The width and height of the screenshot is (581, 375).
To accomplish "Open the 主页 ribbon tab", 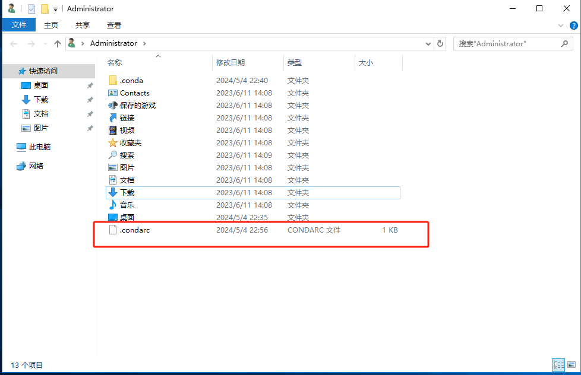I will tap(51, 25).
